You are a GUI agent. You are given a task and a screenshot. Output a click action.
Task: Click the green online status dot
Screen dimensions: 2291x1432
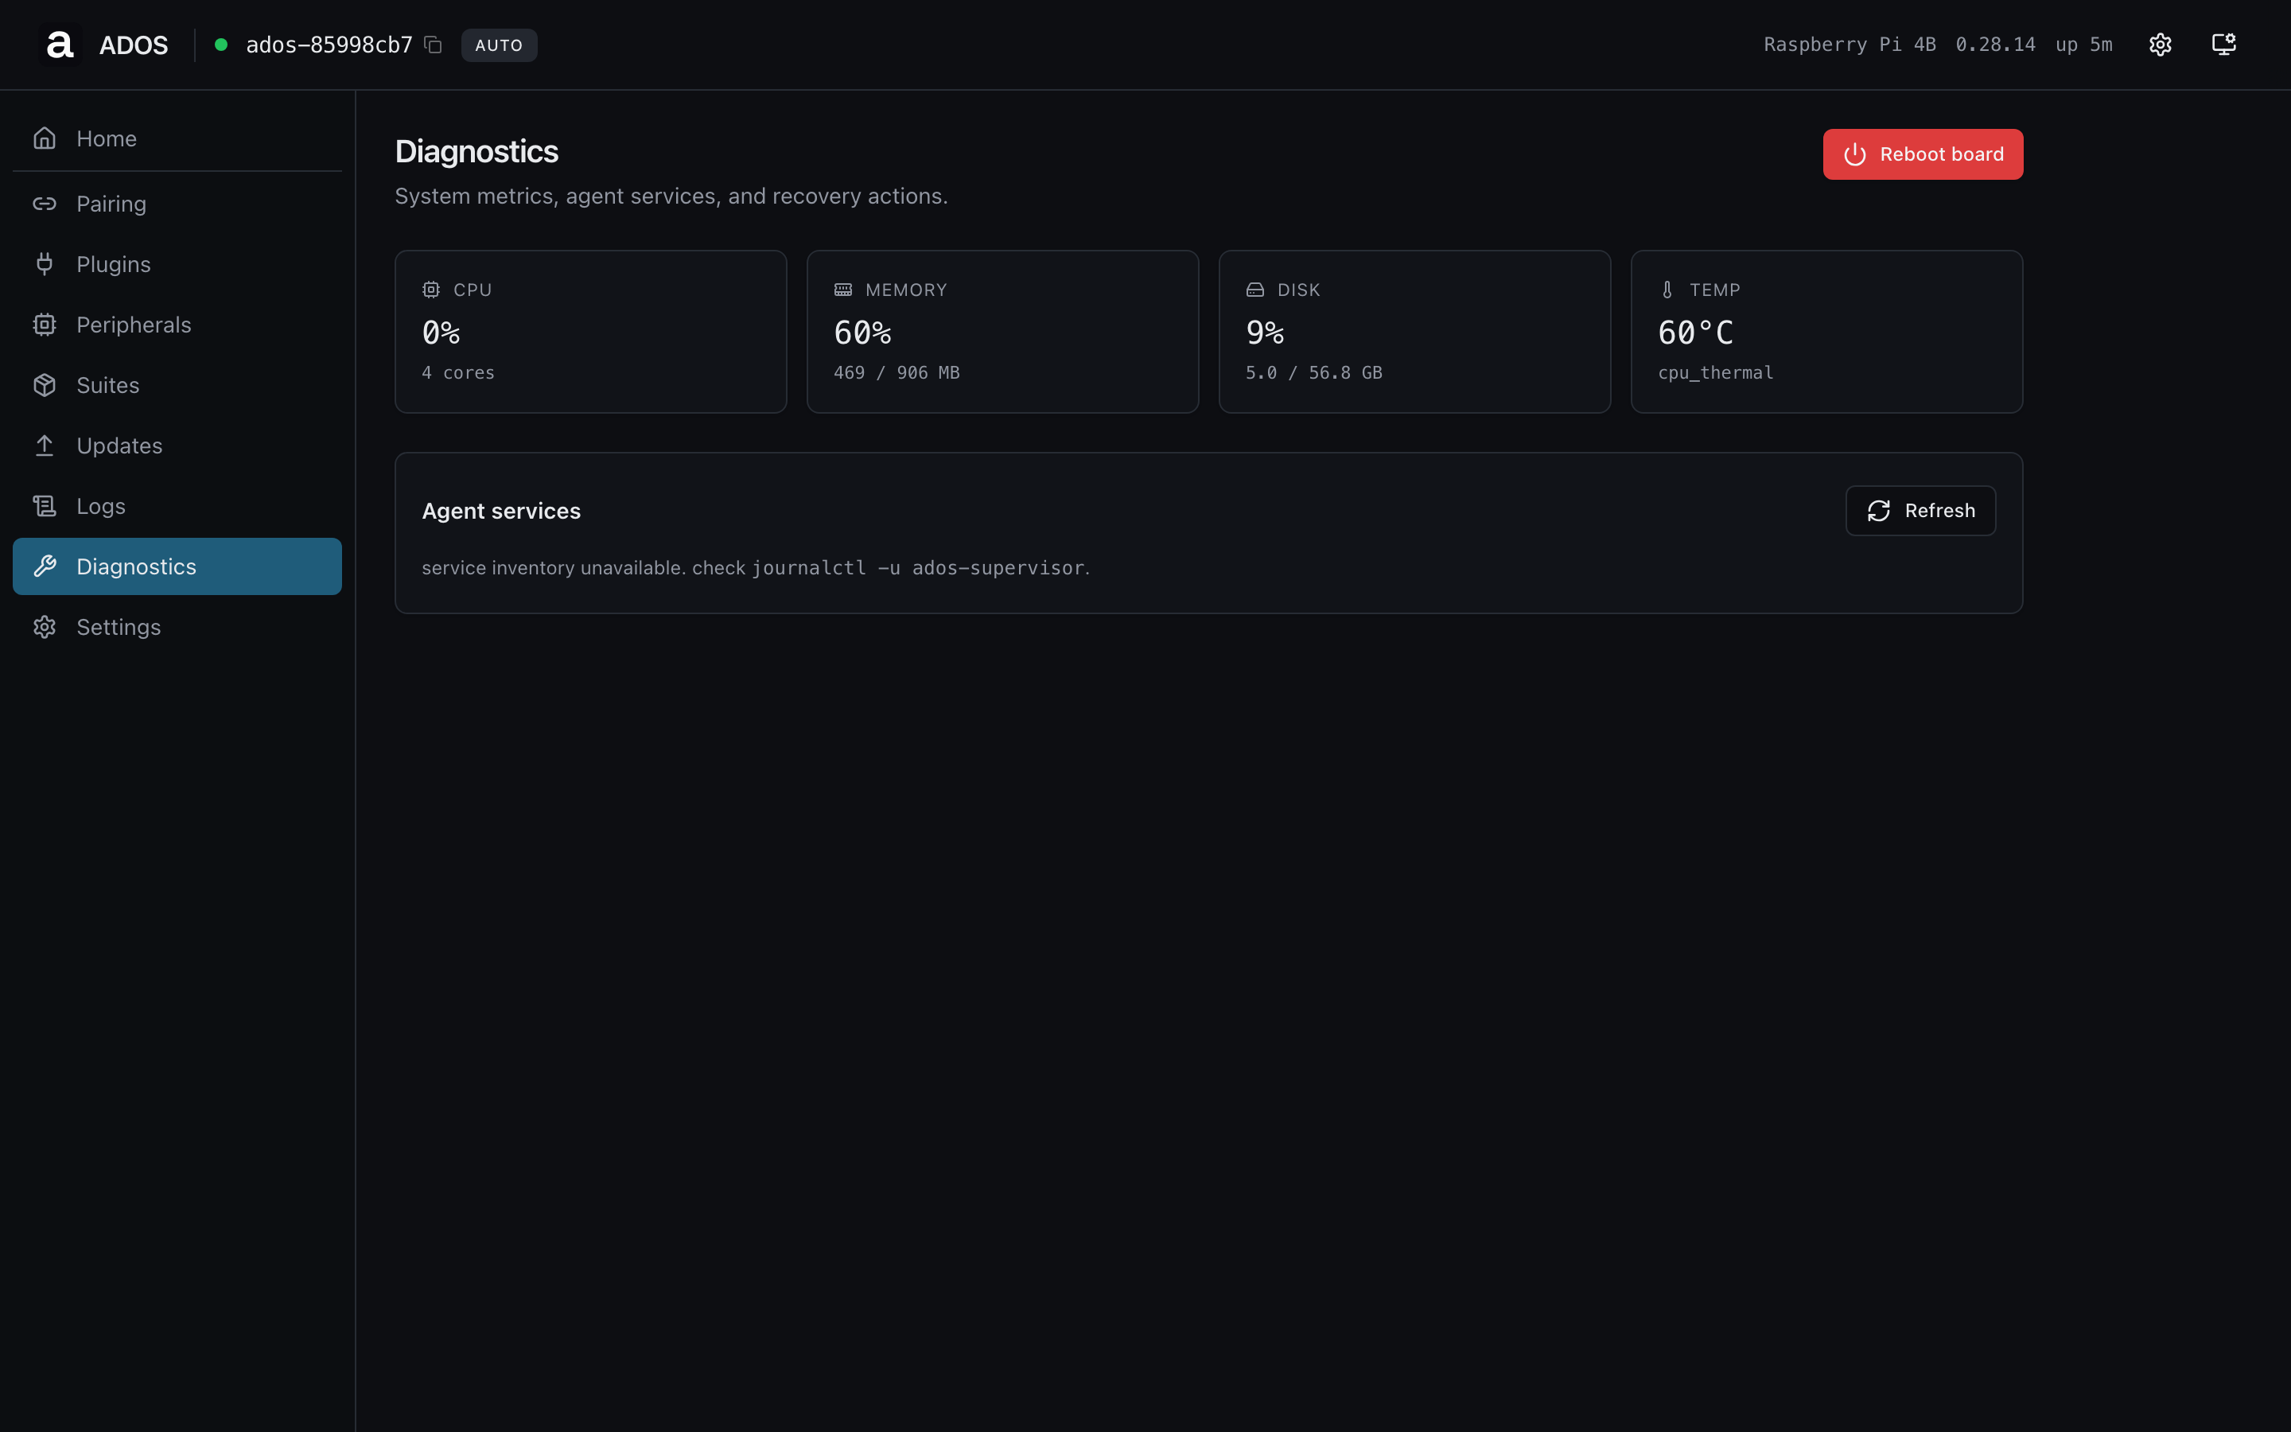[220, 45]
